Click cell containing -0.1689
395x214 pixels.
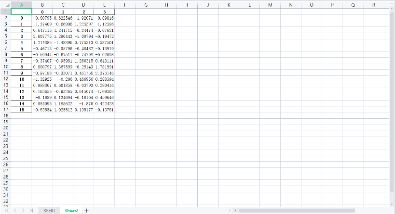coord(42,98)
